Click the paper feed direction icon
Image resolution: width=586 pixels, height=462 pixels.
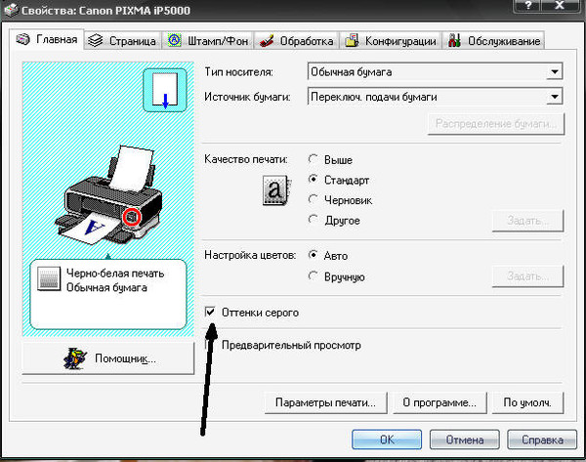pyautogui.click(x=165, y=90)
